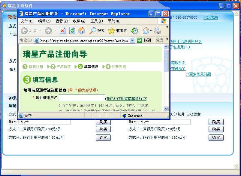Screen dimensions: 241x176
Task: Click link 我已经注册过瑞星通行证
Action: pyautogui.click(x=126, y=99)
